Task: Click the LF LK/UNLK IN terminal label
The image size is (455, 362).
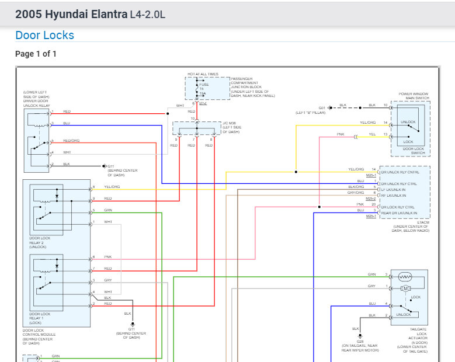Action: (x=393, y=189)
